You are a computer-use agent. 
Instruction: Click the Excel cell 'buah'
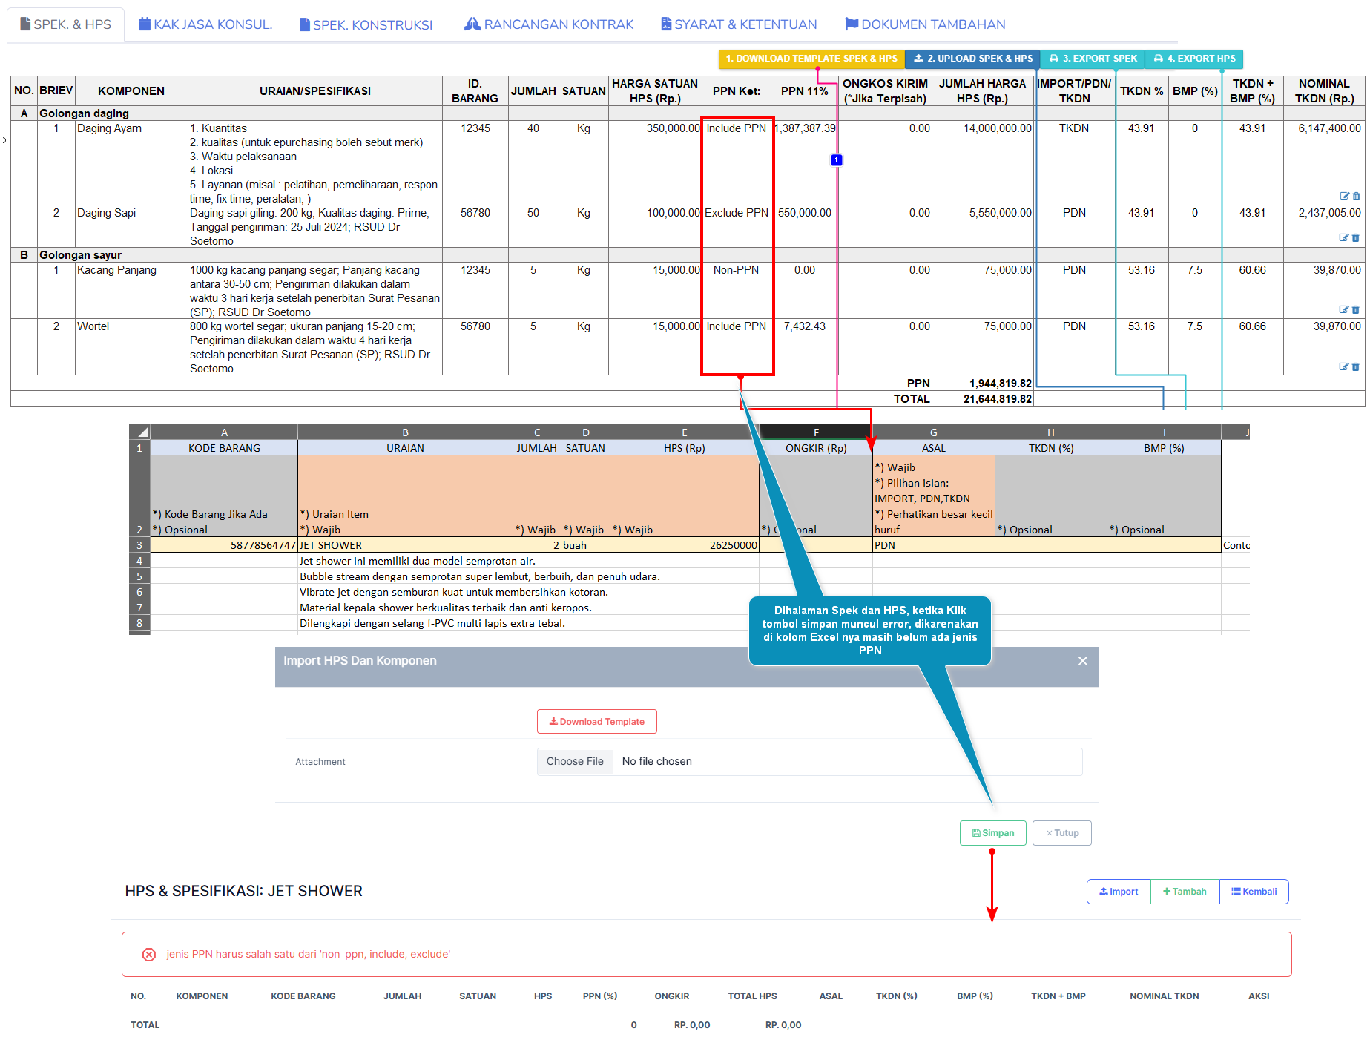click(x=586, y=545)
